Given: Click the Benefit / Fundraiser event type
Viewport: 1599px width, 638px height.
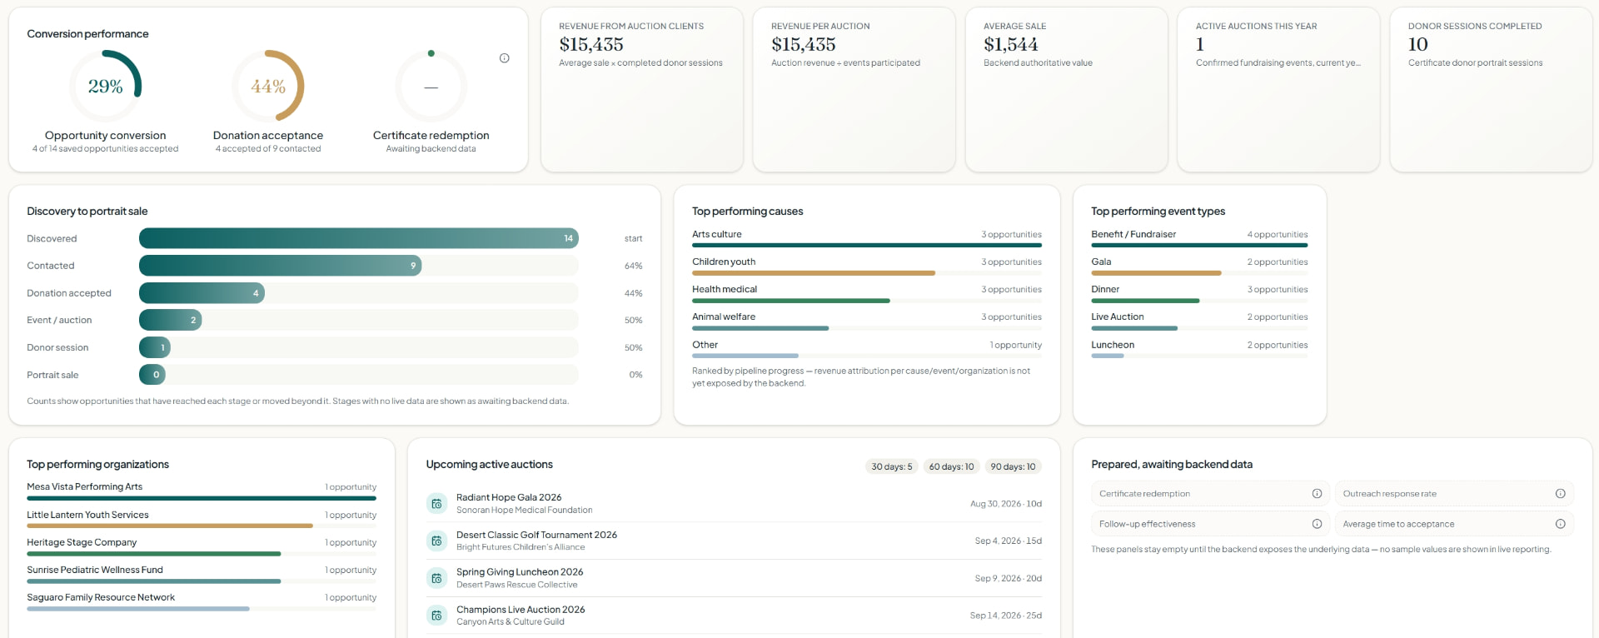Looking at the screenshot, I should (1199, 238).
